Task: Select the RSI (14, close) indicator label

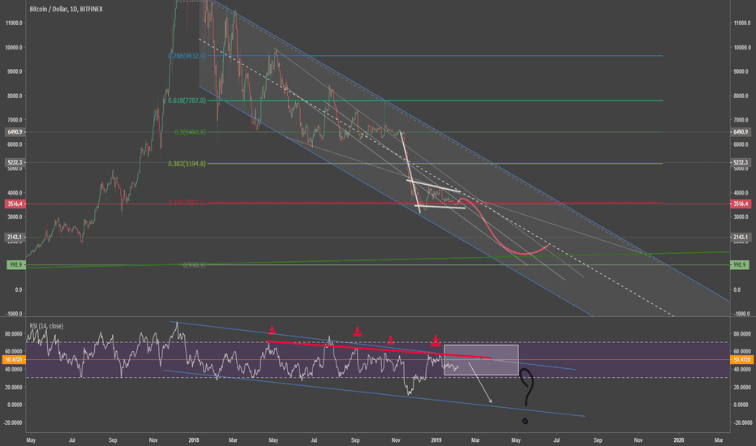Action: [x=46, y=327]
